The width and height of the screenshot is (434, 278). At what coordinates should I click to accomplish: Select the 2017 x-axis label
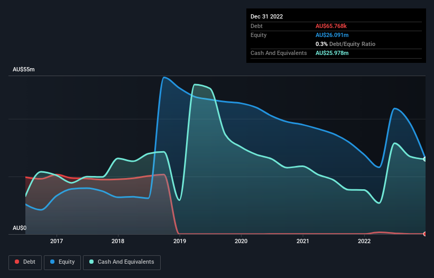[x=57, y=241]
